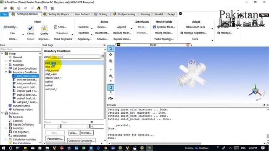Select Reference Values in tree
The height and width of the screenshot is (151, 269).
pos(22,109)
